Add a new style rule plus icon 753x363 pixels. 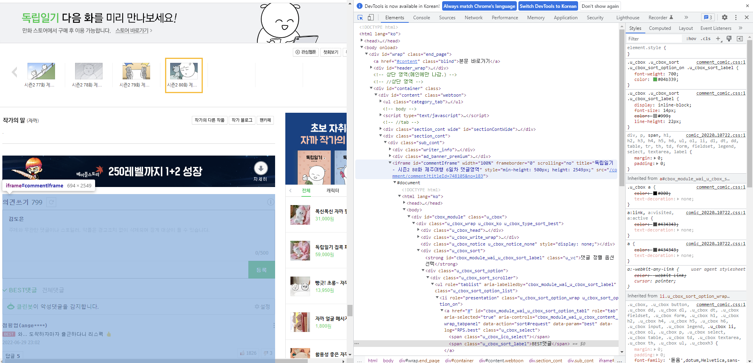718,38
